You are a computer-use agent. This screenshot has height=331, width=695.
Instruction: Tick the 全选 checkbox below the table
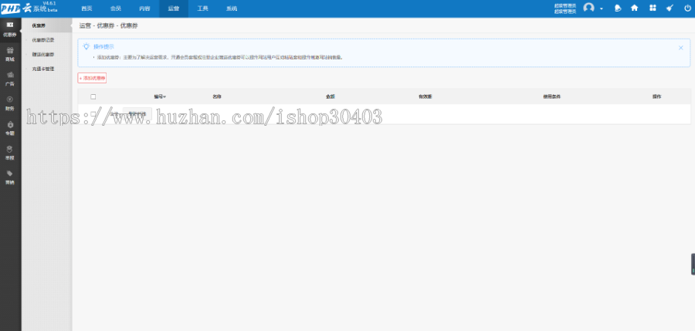[x=93, y=114]
